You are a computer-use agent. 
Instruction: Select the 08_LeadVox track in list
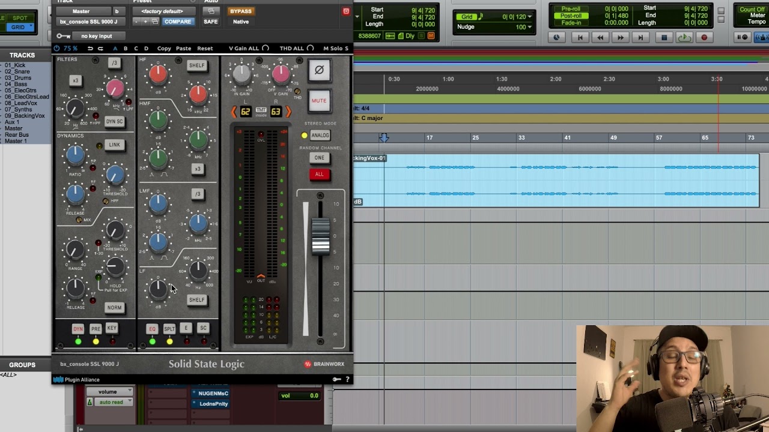[x=21, y=103]
